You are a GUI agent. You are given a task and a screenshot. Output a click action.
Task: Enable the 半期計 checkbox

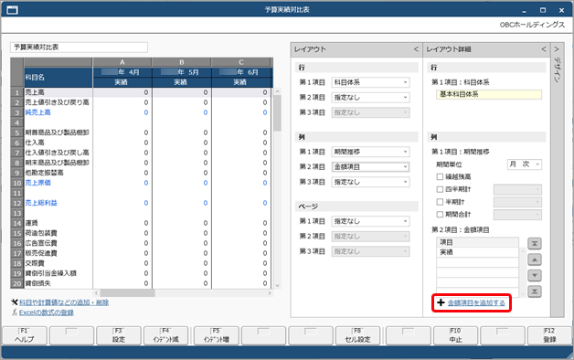(440, 202)
